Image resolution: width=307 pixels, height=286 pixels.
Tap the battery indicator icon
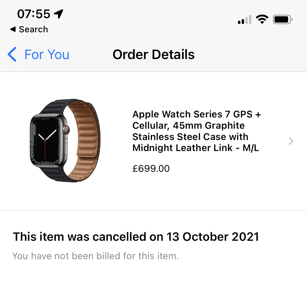(x=282, y=19)
